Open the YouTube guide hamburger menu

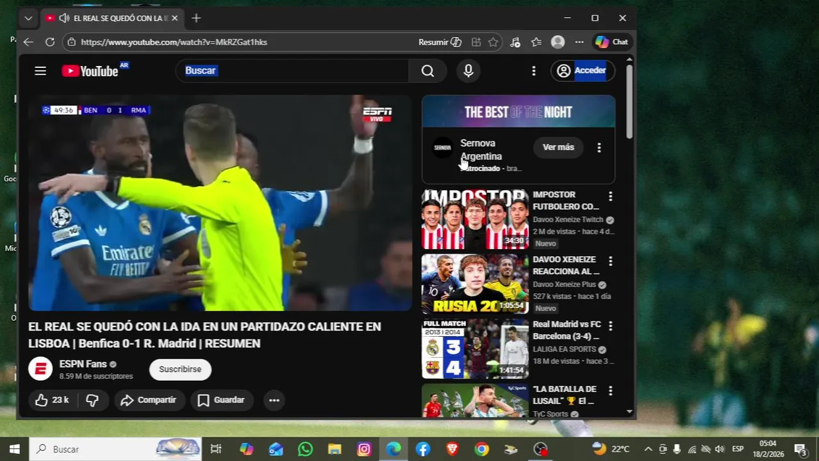coord(40,71)
